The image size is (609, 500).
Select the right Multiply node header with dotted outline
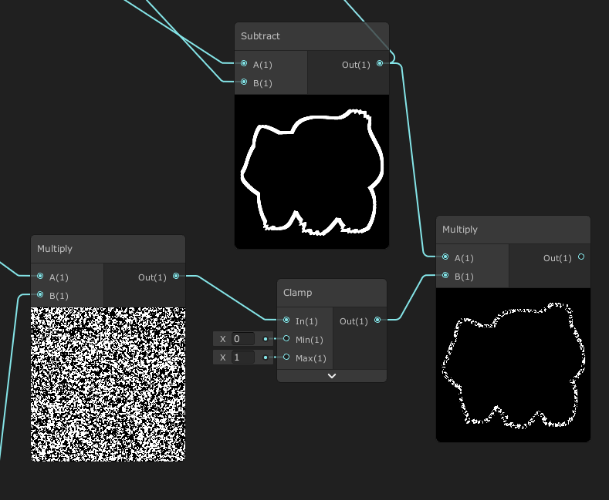(x=513, y=230)
